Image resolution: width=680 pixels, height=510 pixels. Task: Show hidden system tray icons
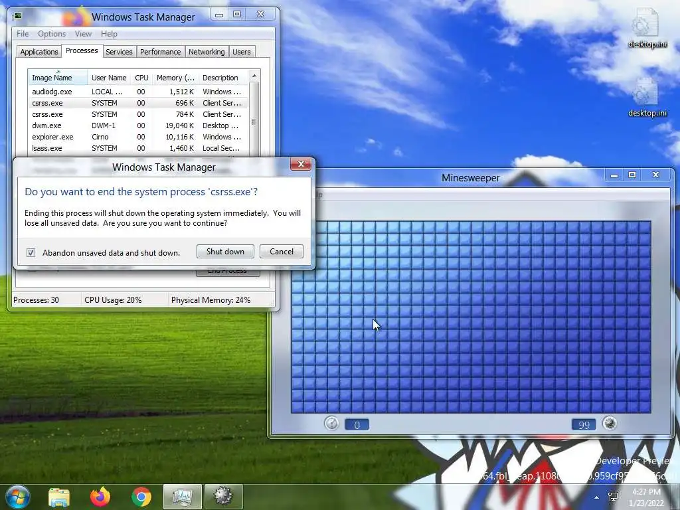(597, 497)
